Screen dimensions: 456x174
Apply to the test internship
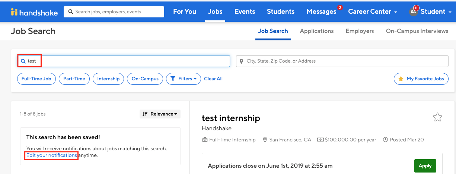(425, 166)
